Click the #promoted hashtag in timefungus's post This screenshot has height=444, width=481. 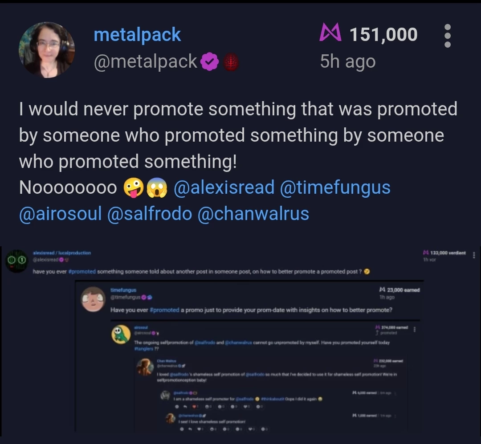[x=164, y=310]
